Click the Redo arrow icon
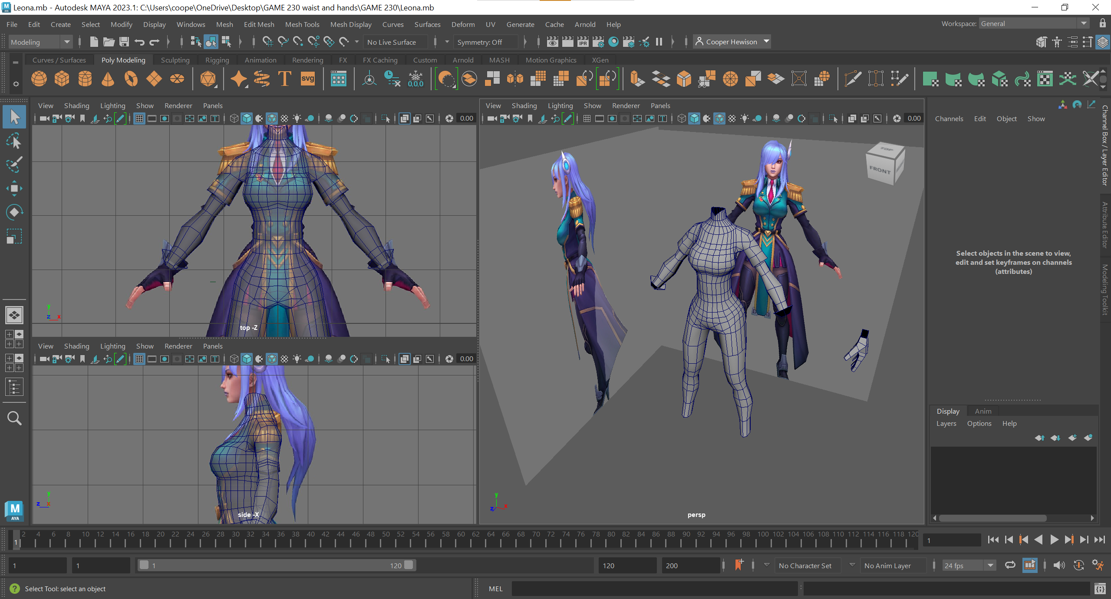Screen dimensions: 1111x599 pos(155,42)
